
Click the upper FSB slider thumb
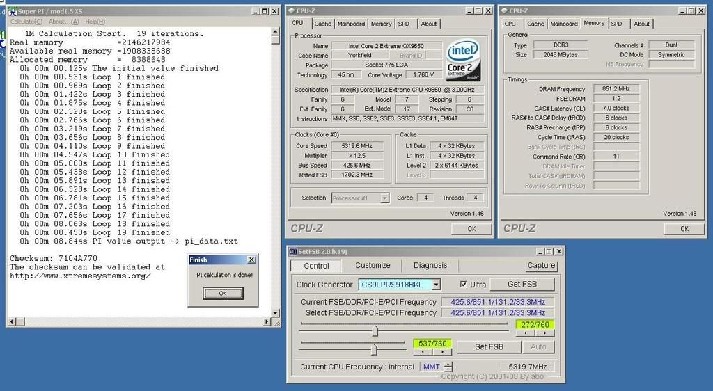coord(375,330)
